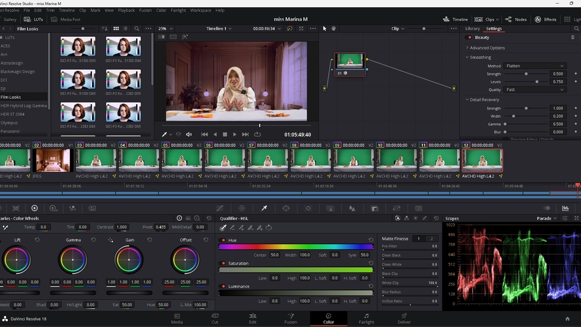Reset the Qualifier palette
This screenshot has width=581, height=327.
point(436,219)
